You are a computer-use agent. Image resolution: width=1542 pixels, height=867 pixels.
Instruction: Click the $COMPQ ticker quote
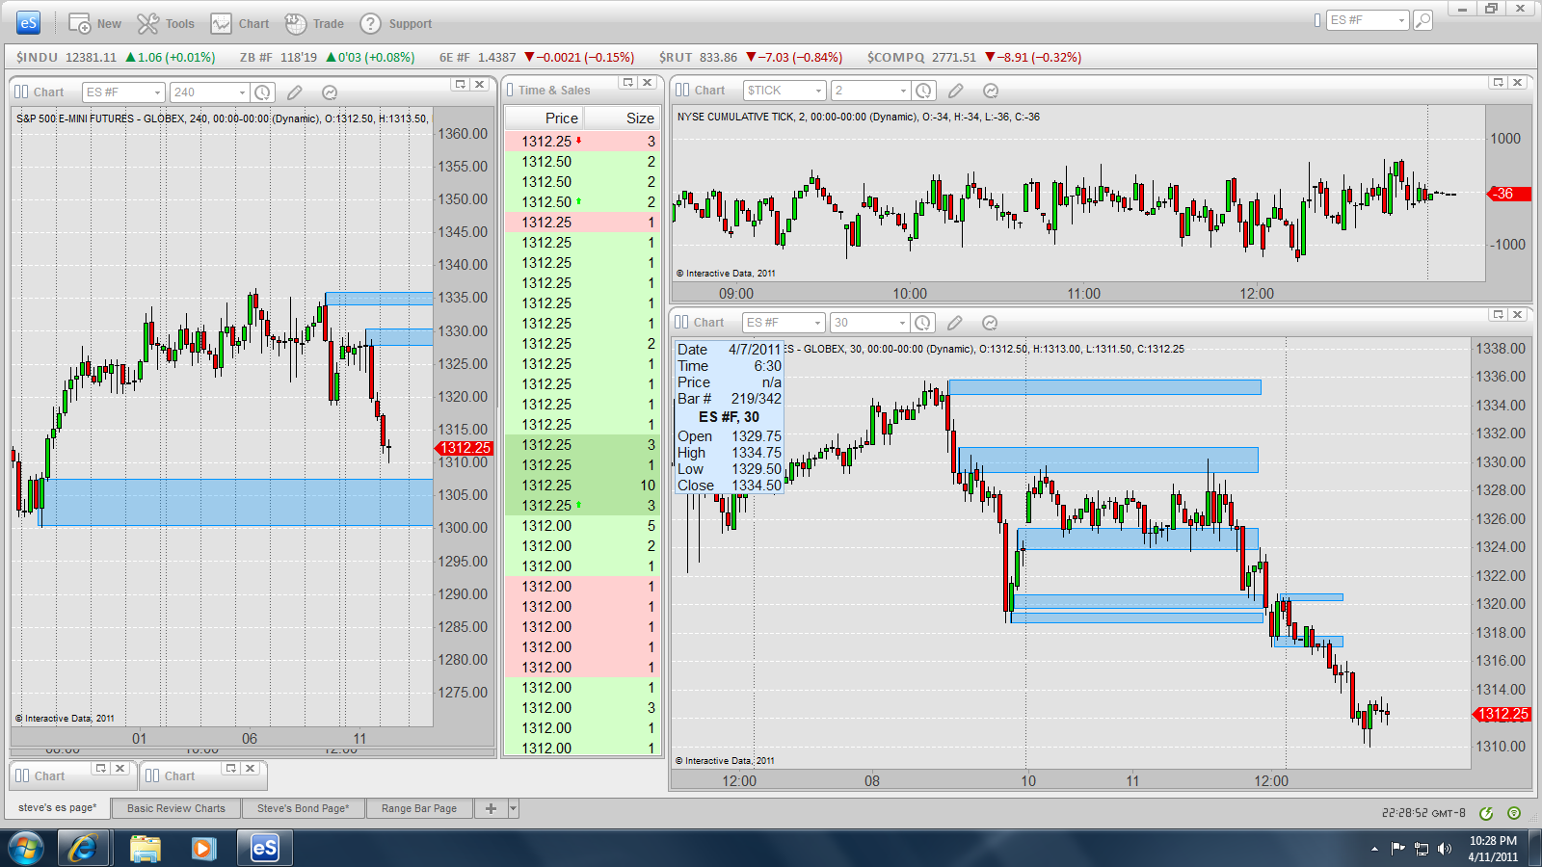tap(974, 57)
